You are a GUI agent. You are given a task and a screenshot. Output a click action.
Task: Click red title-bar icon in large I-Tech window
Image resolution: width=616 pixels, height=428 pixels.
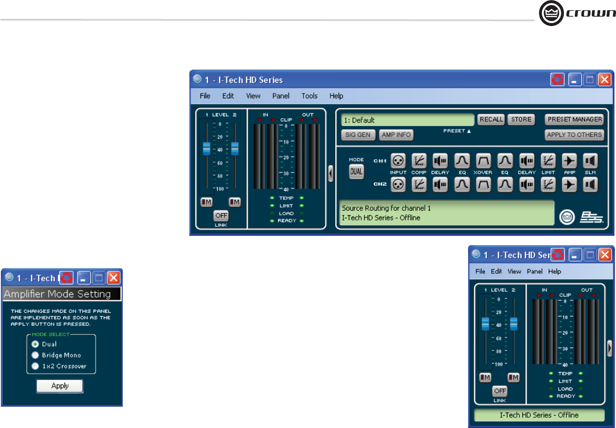pyautogui.click(x=557, y=79)
